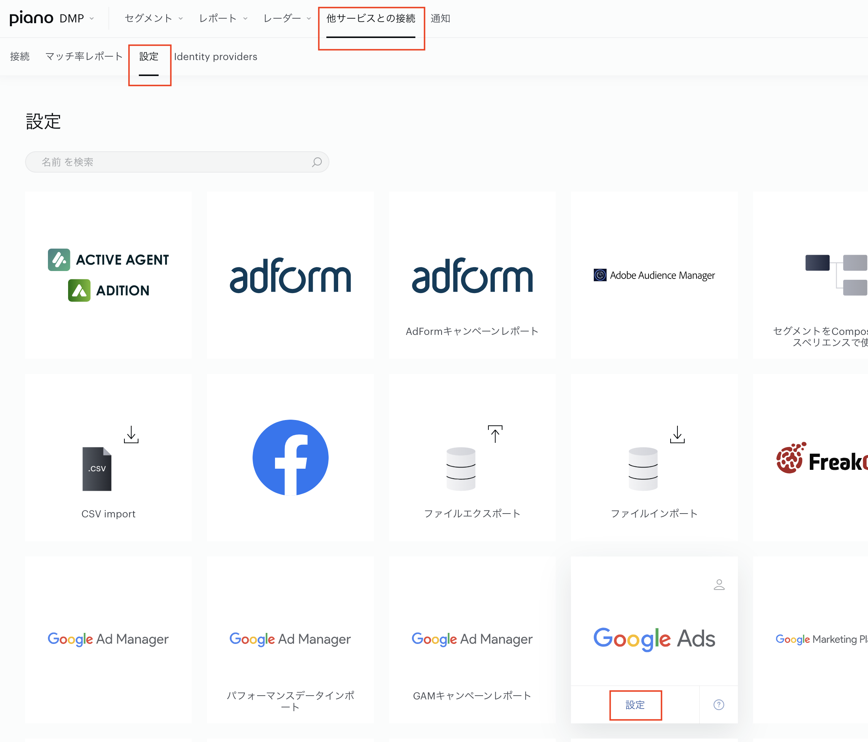Switch to the マッチ率レポート tab
Image resolution: width=868 pixels, height=742 pixels.
coord(84,57)
